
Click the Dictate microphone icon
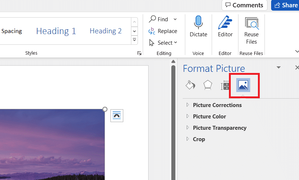click(x=198, y=23)
